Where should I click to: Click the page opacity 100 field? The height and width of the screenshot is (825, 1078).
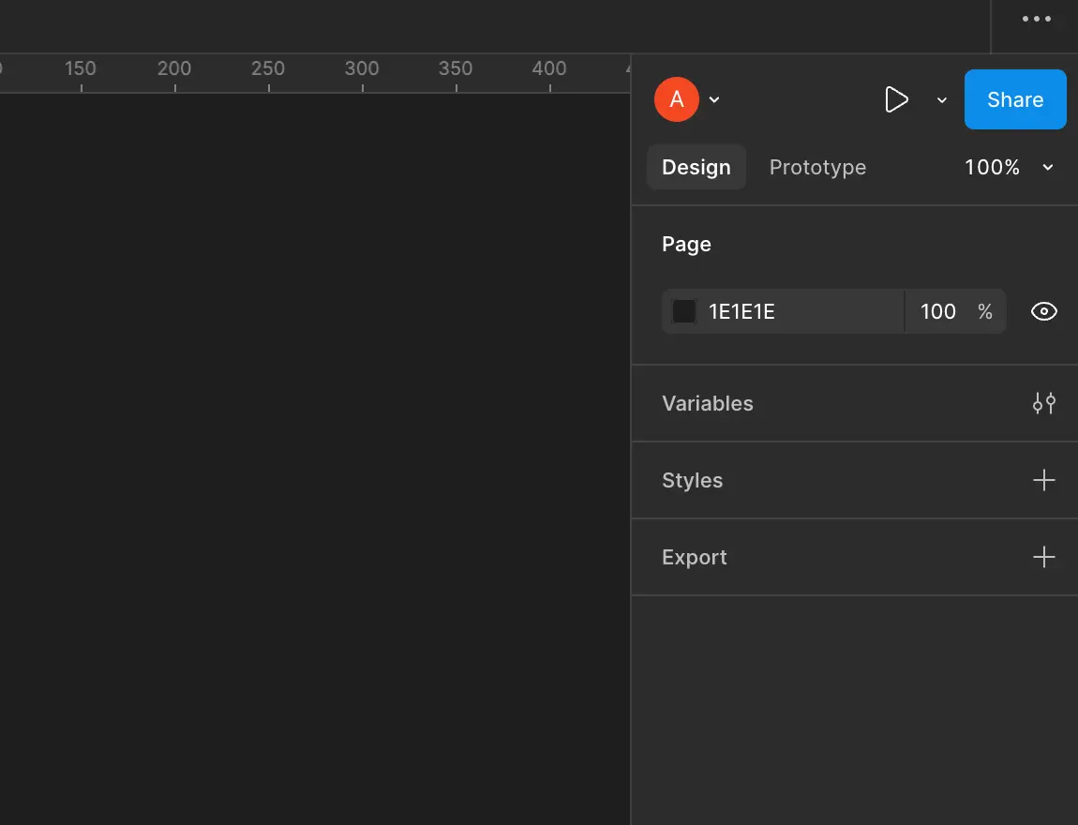pos(938,311)
